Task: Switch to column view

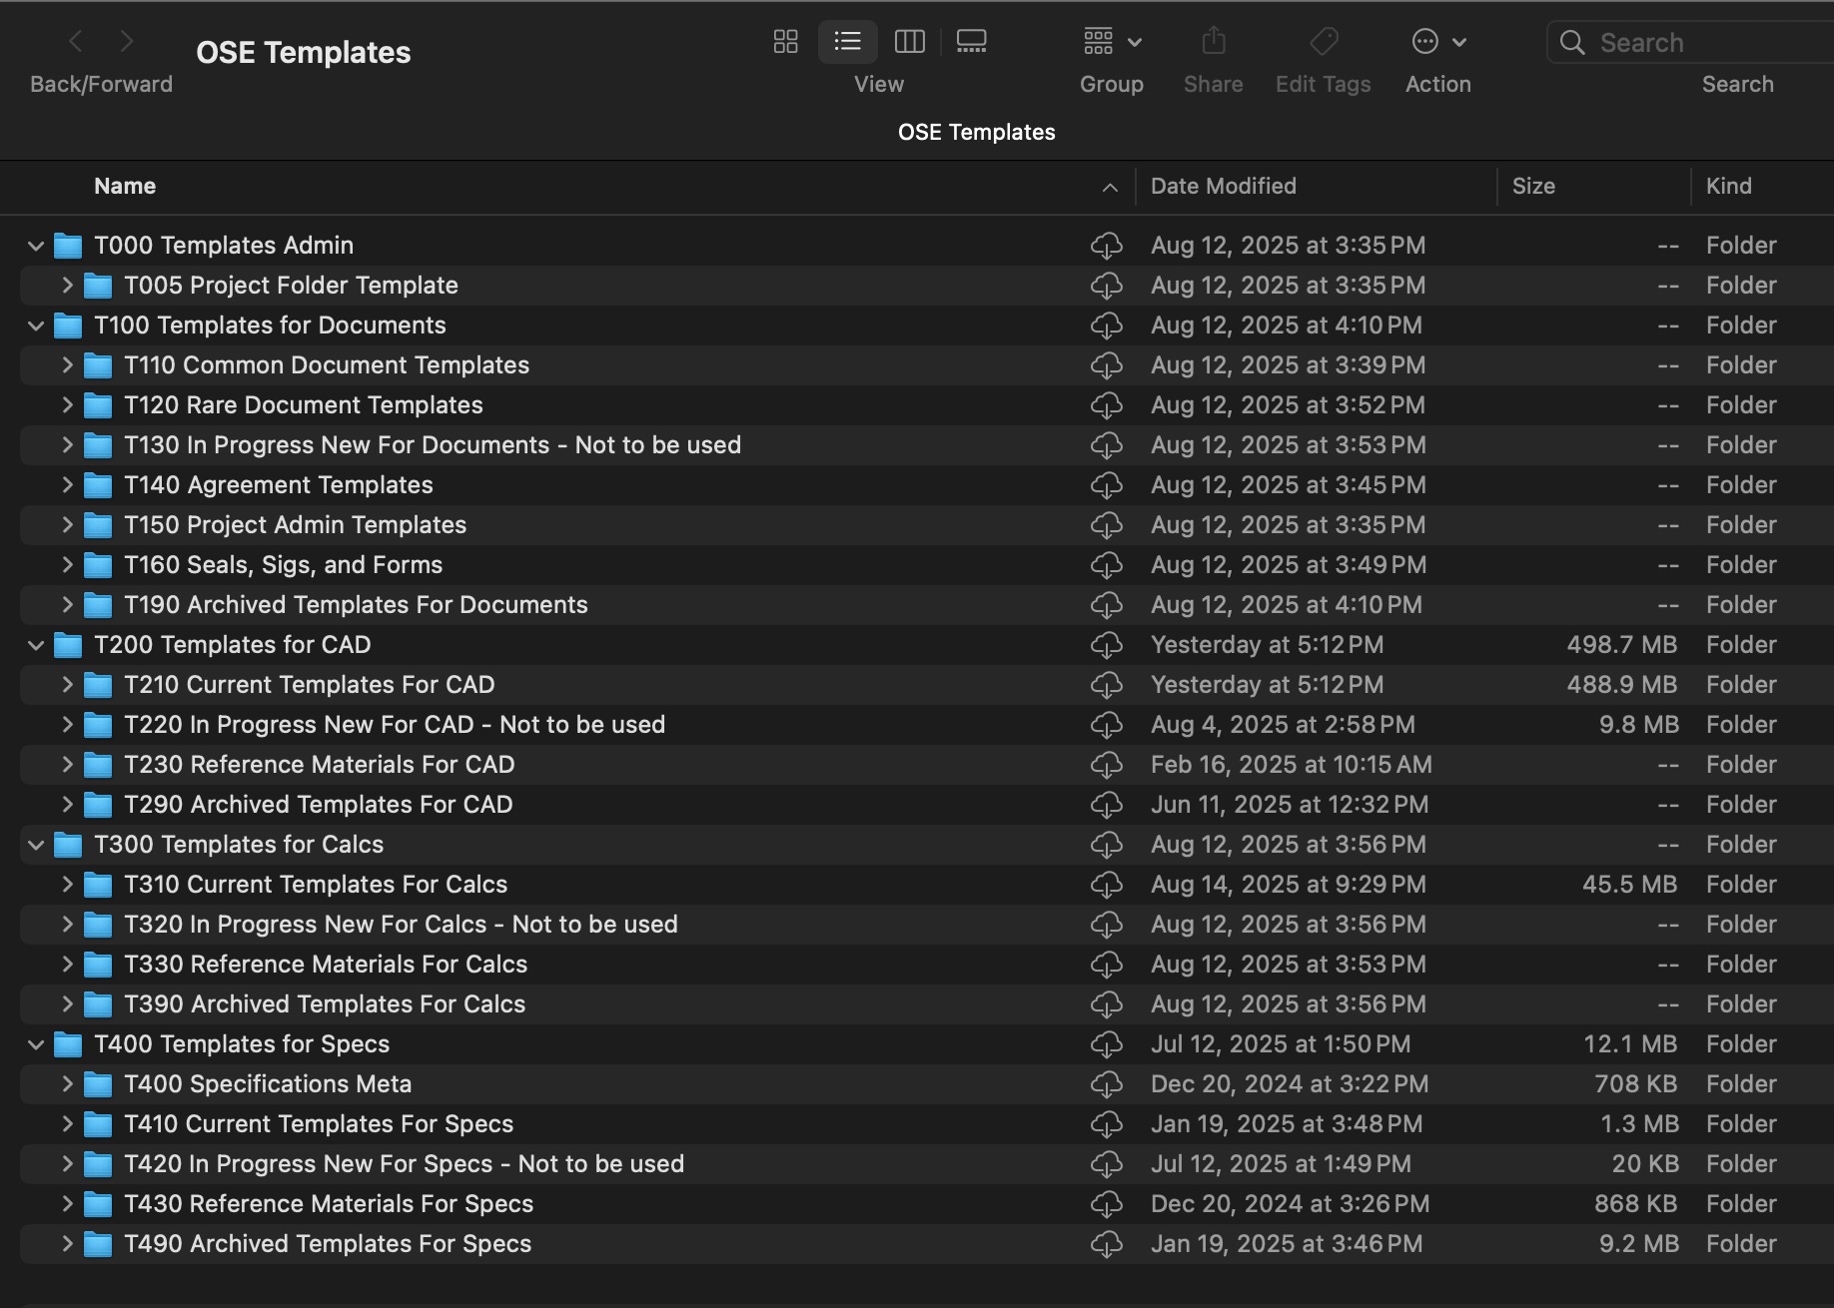Action: coord(910,42)
